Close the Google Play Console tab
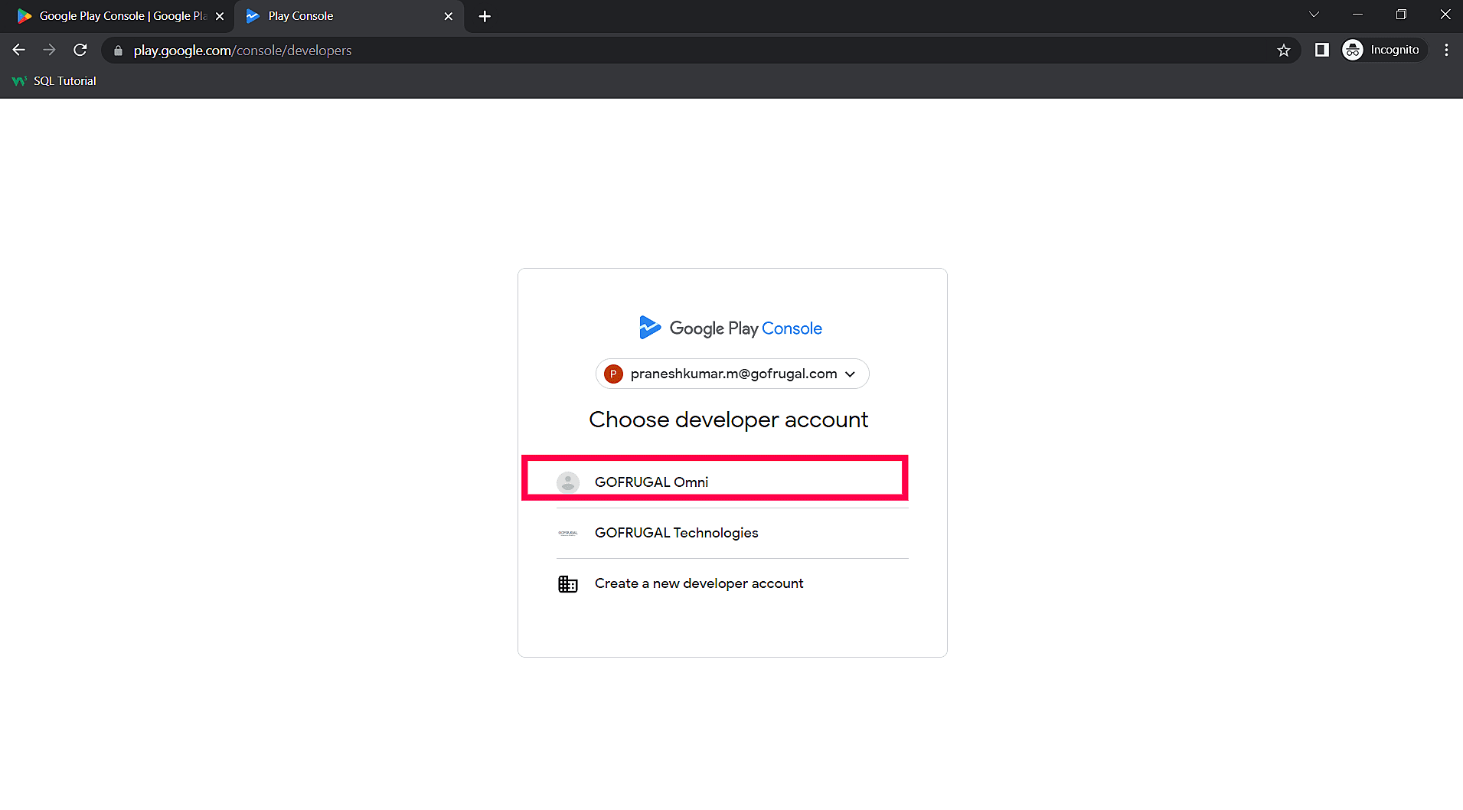 coord(220,16)
